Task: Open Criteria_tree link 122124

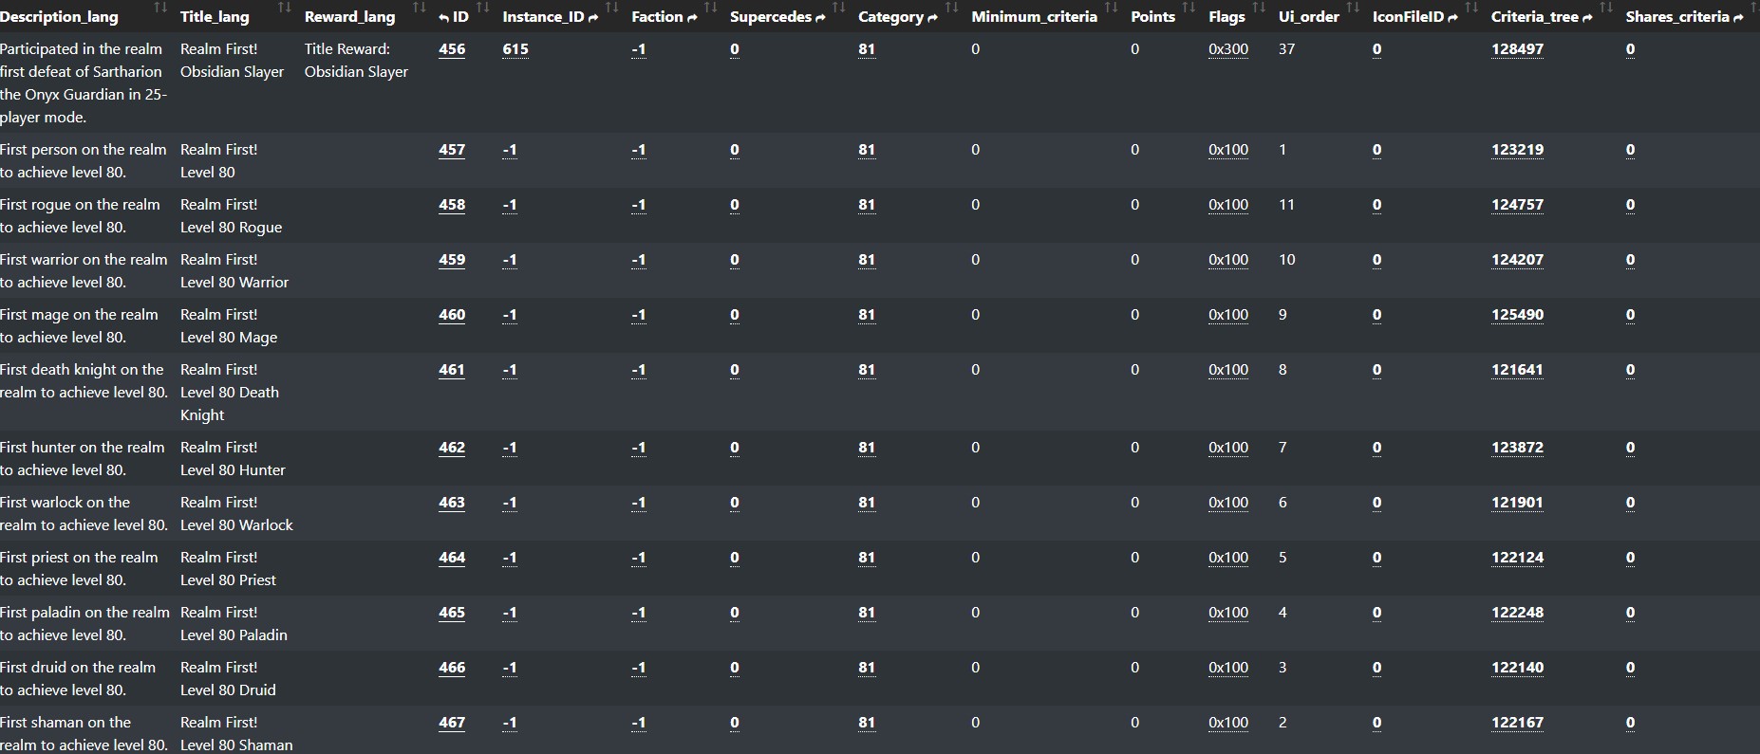Action: click(x=1517, y=558)
